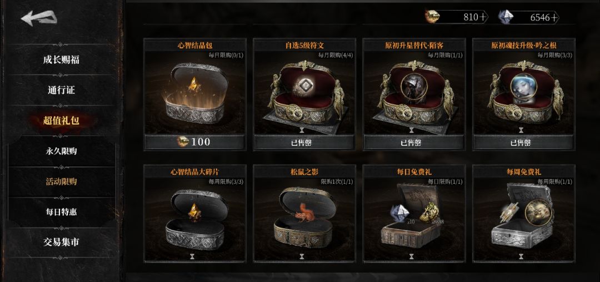This screenshot has height=282, width=600.
Task: Click the gold coin currency icon
Action: (432, 17)
